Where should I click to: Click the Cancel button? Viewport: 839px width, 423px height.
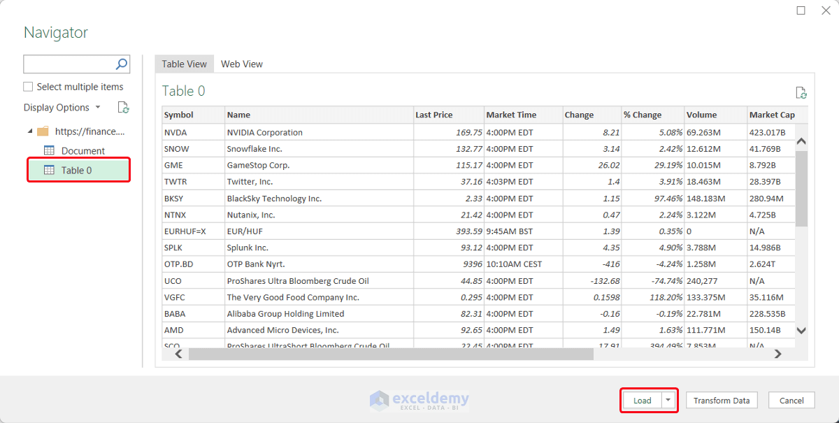pyautogui.click(x=791, y=401)
